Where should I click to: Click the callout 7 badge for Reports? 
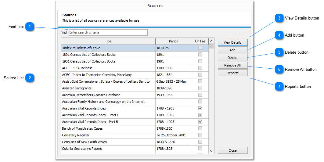(279, 87)
